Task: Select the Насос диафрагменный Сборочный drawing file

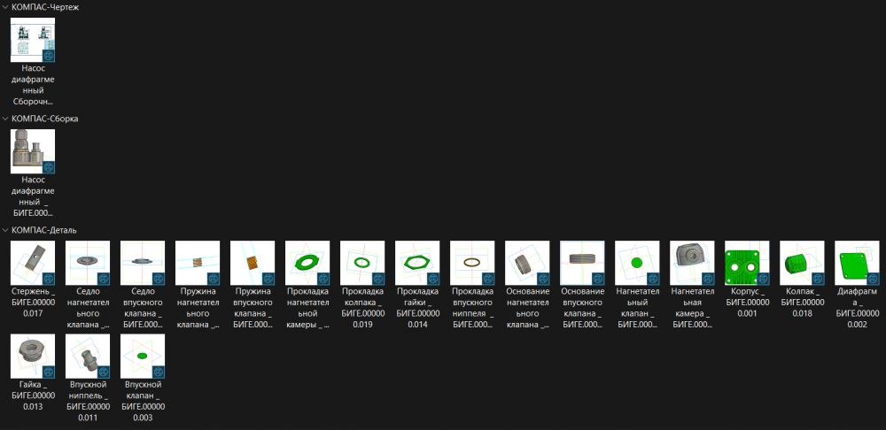Action: coord(33,40)
